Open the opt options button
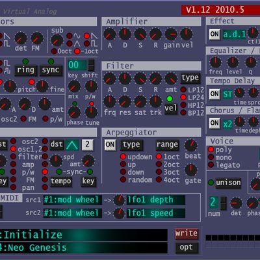 [187, 248]
